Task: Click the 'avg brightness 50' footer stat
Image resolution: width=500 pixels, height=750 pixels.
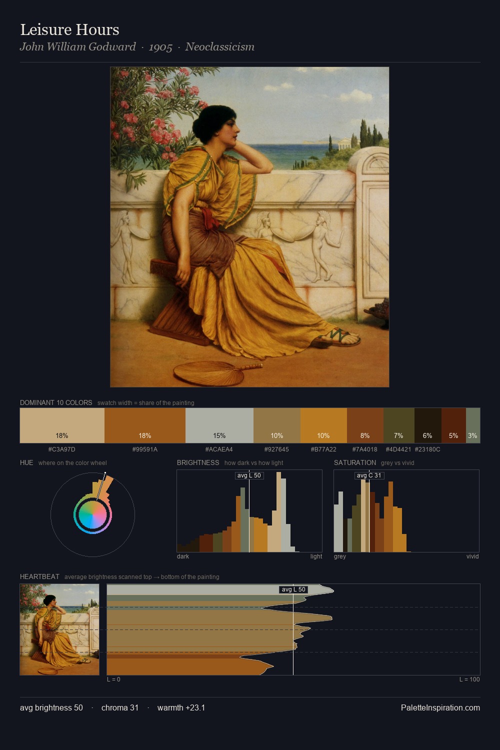Action: pyautogui.click(x=51, y=707)
